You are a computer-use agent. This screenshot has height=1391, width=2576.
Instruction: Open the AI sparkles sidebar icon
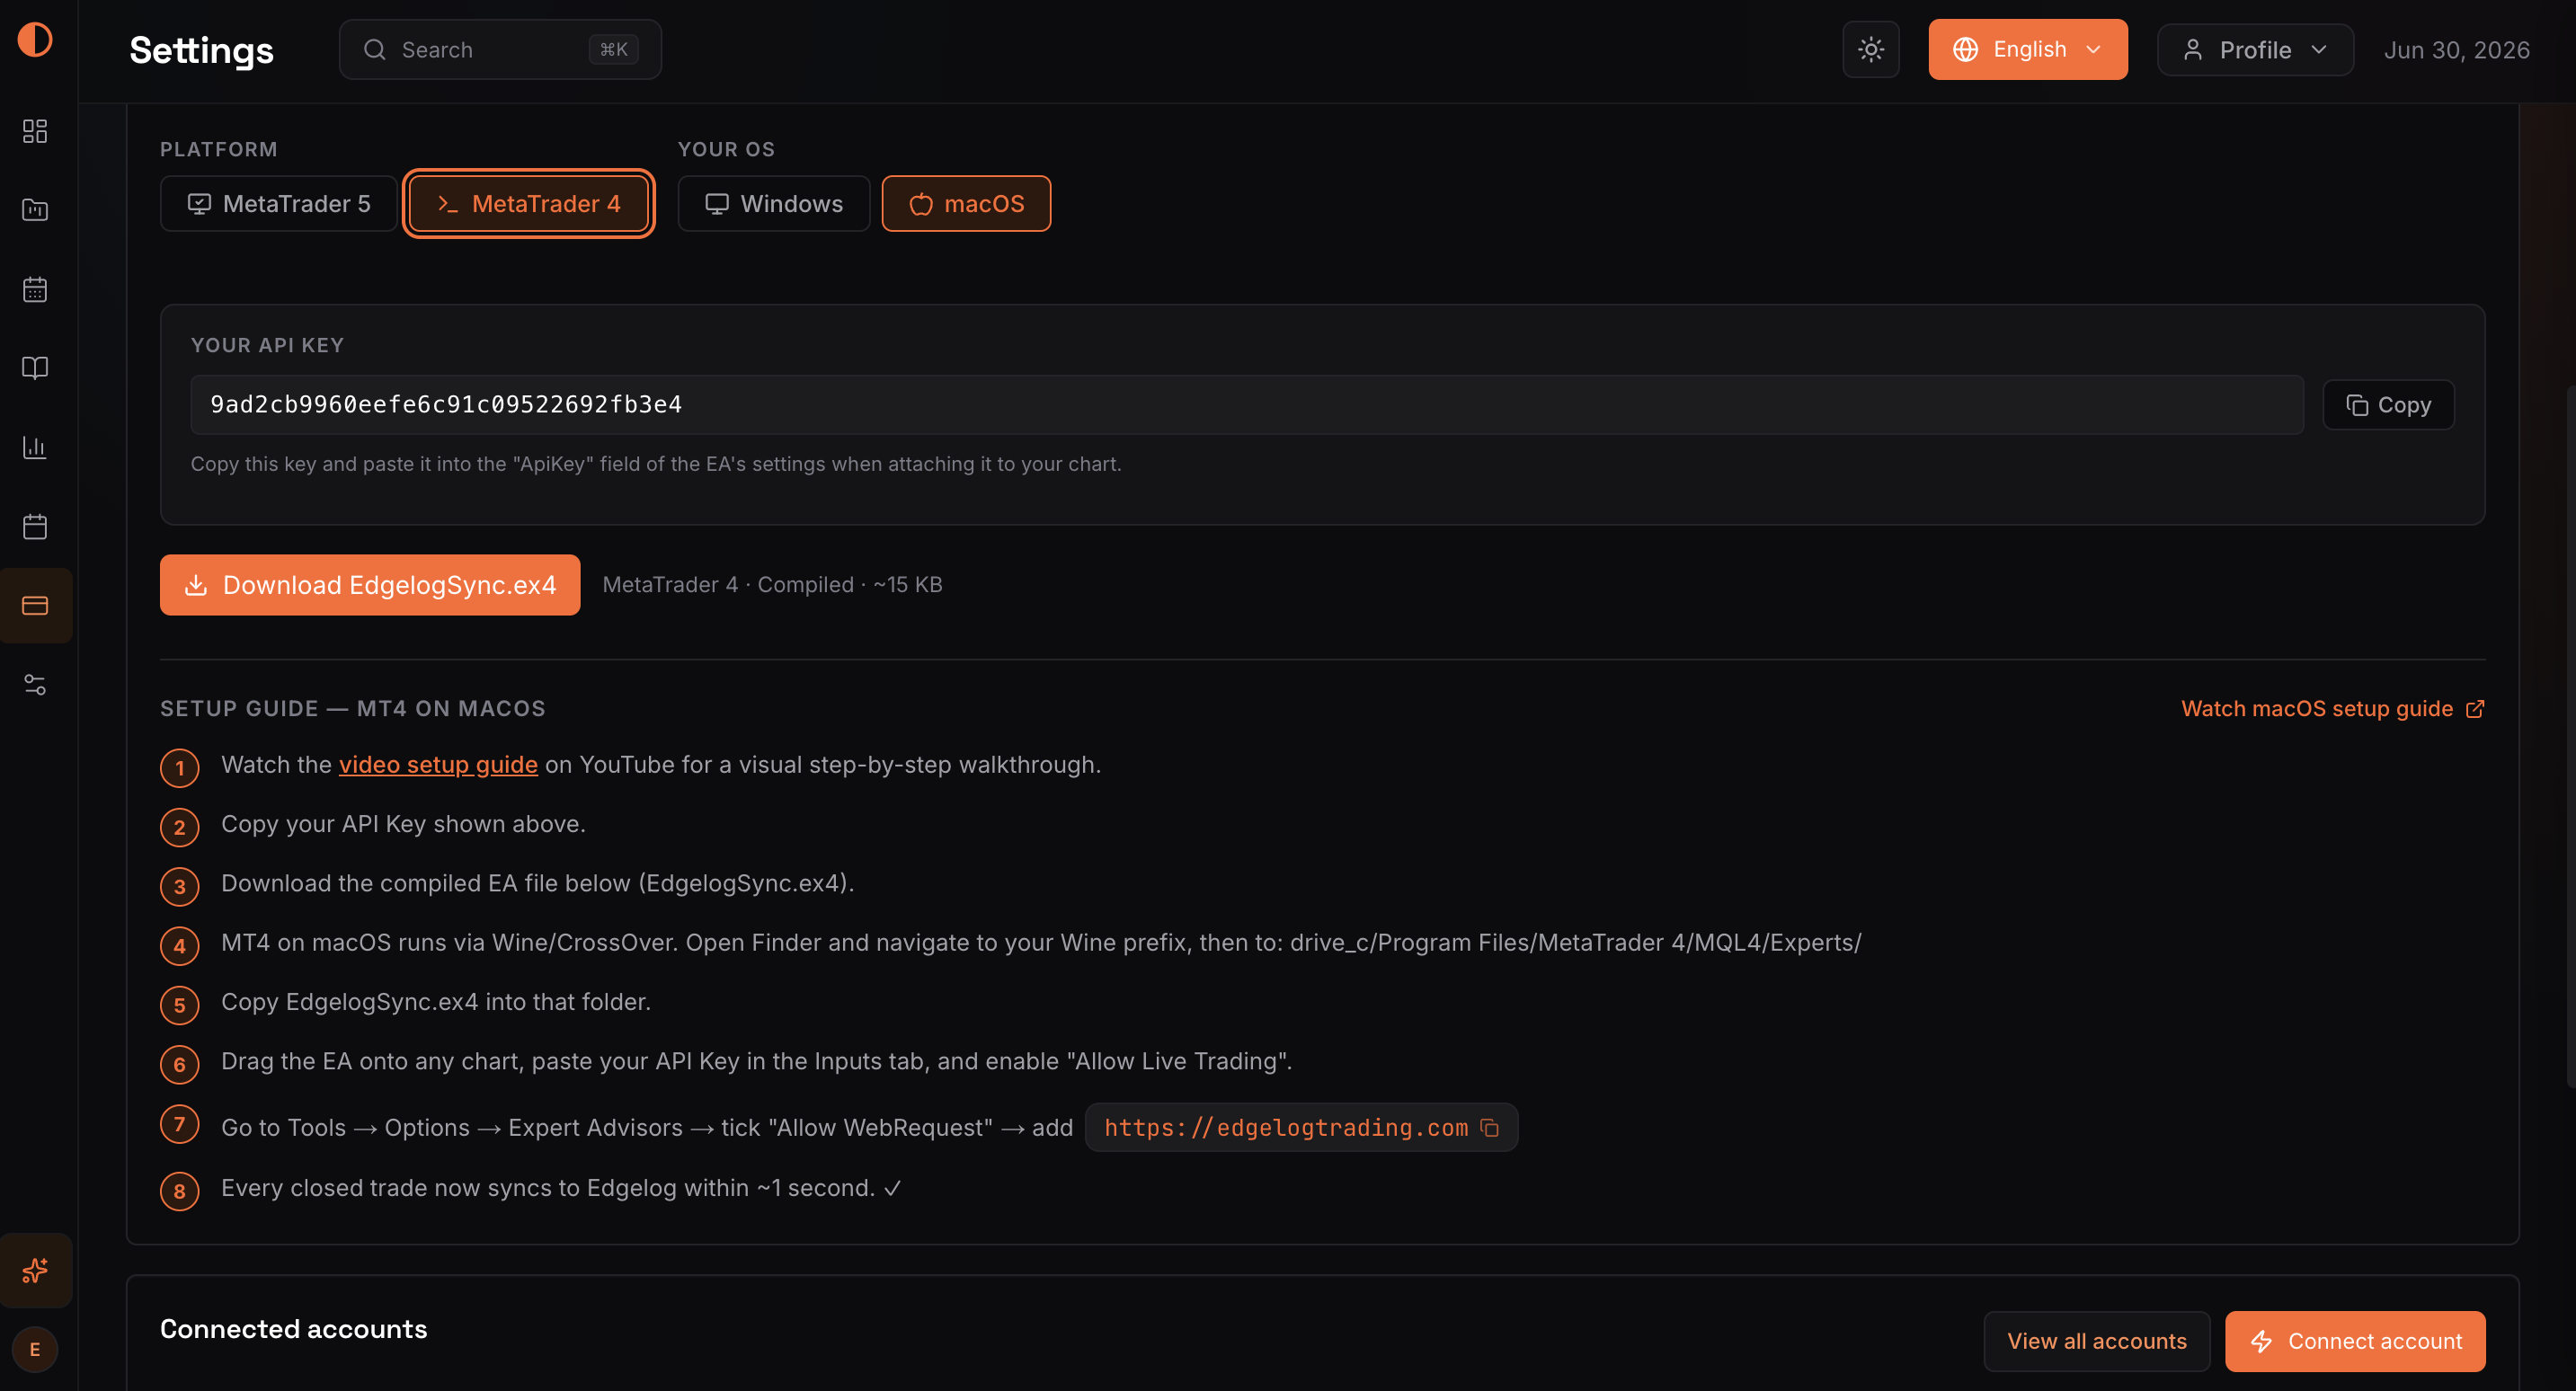35,1270
